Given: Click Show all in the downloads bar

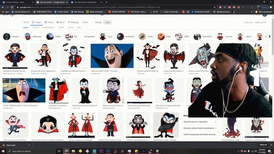Looking at the screenshot, I should [263, 145].
